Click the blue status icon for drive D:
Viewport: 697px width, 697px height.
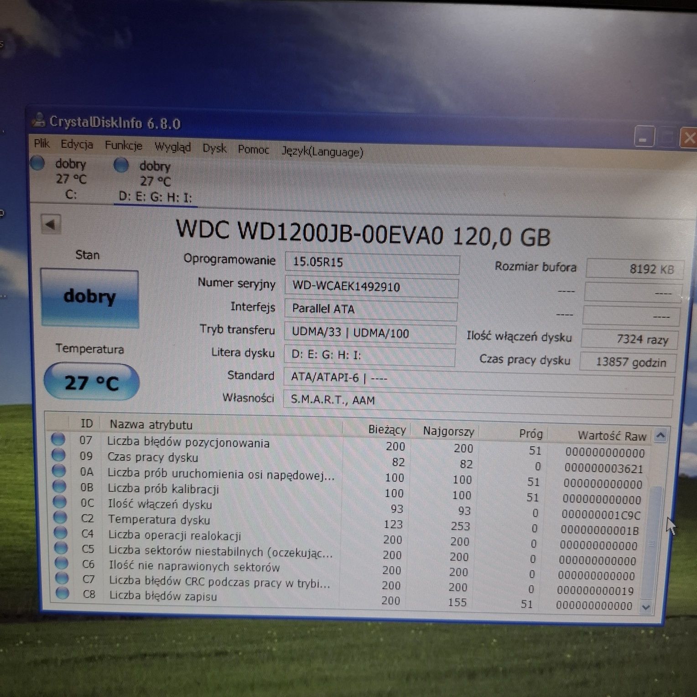[121, 165]
